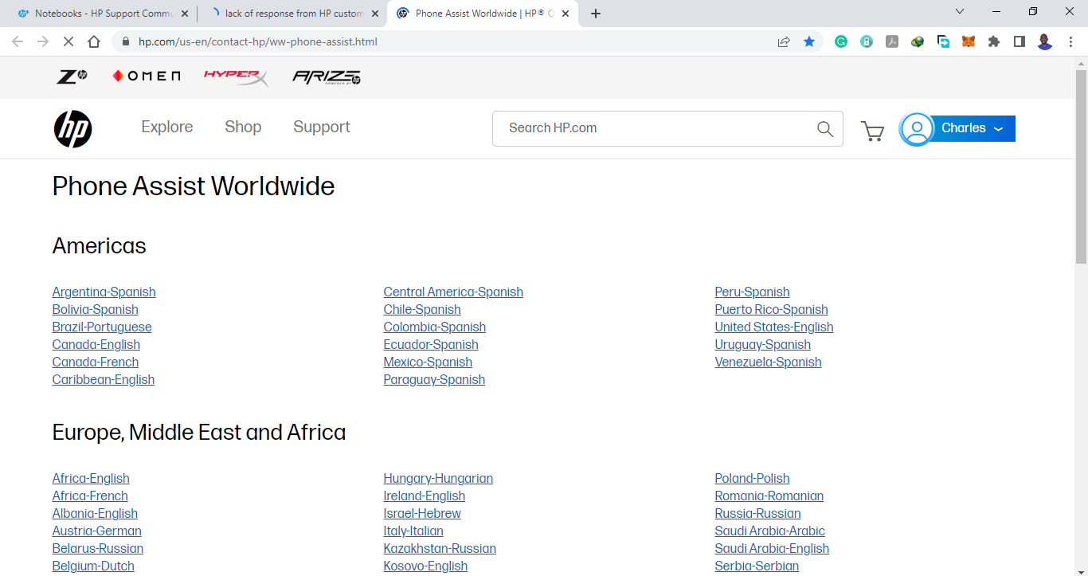Click the user avatar icon beside Charles
Image resolution: width=1088 pixels, height=576 pixels.
[x=917, y=129]
